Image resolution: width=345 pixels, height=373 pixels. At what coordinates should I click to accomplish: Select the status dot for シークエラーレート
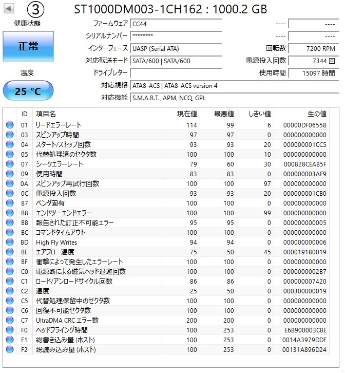[x=10, y=164]
